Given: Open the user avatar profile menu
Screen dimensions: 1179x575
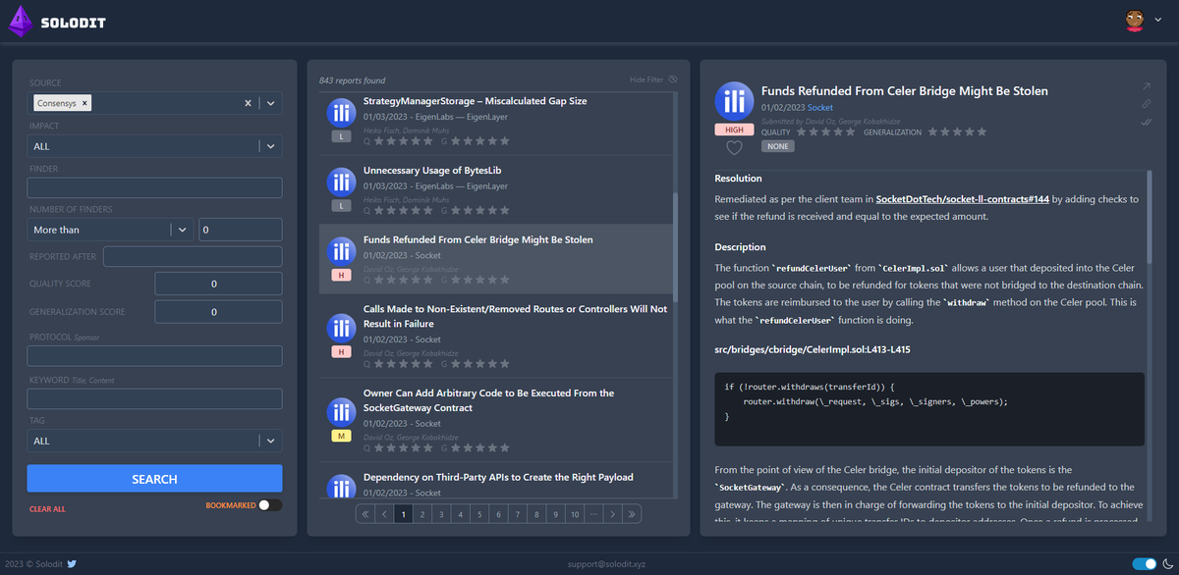Looking at the screenshot, I should click(1137, 22).
